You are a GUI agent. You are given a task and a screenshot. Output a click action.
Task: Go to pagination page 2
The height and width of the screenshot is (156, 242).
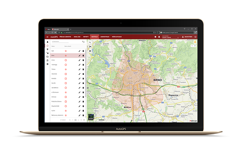tap(78, 120)
